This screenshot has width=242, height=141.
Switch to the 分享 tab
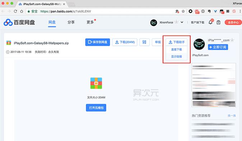click(71, 22)
